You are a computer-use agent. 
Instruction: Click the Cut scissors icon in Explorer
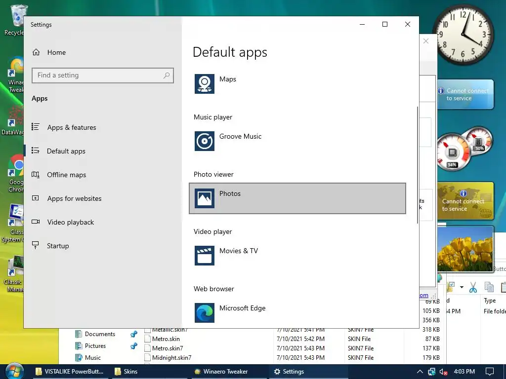pos(473,287)
